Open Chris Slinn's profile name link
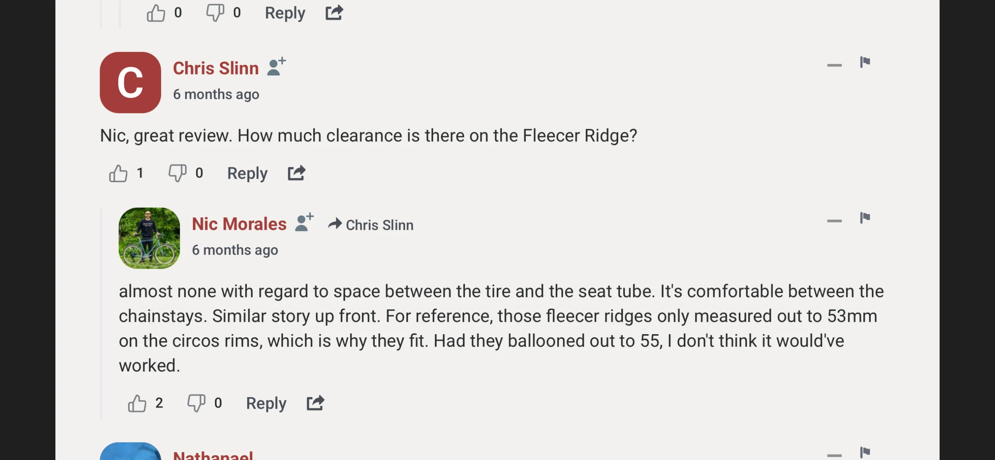This screenshot has height=460, width=995. pos(216,68)
